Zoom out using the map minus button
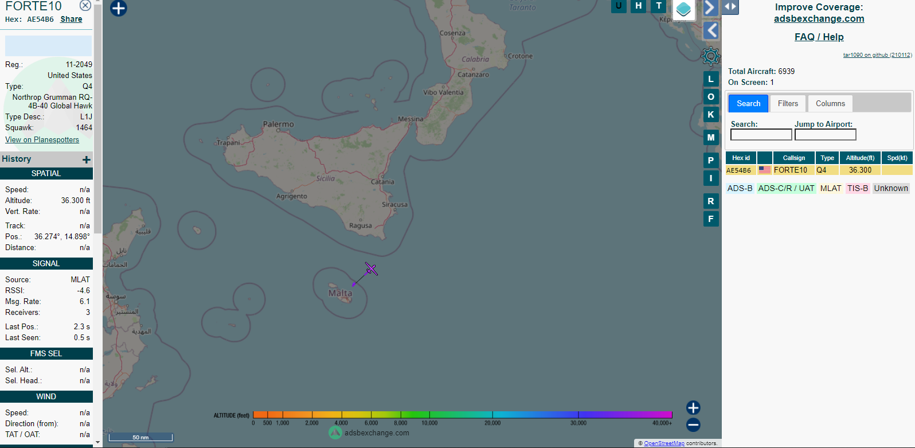Screen dimensions: 915x448 (693, 425)
